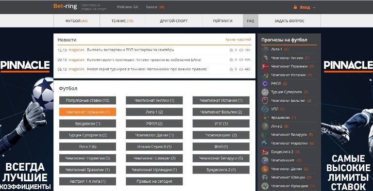This screenshot has height=191, width=373.
Task: Click Чемпионат Бельгии icon in sidebar
Action: 265,100
